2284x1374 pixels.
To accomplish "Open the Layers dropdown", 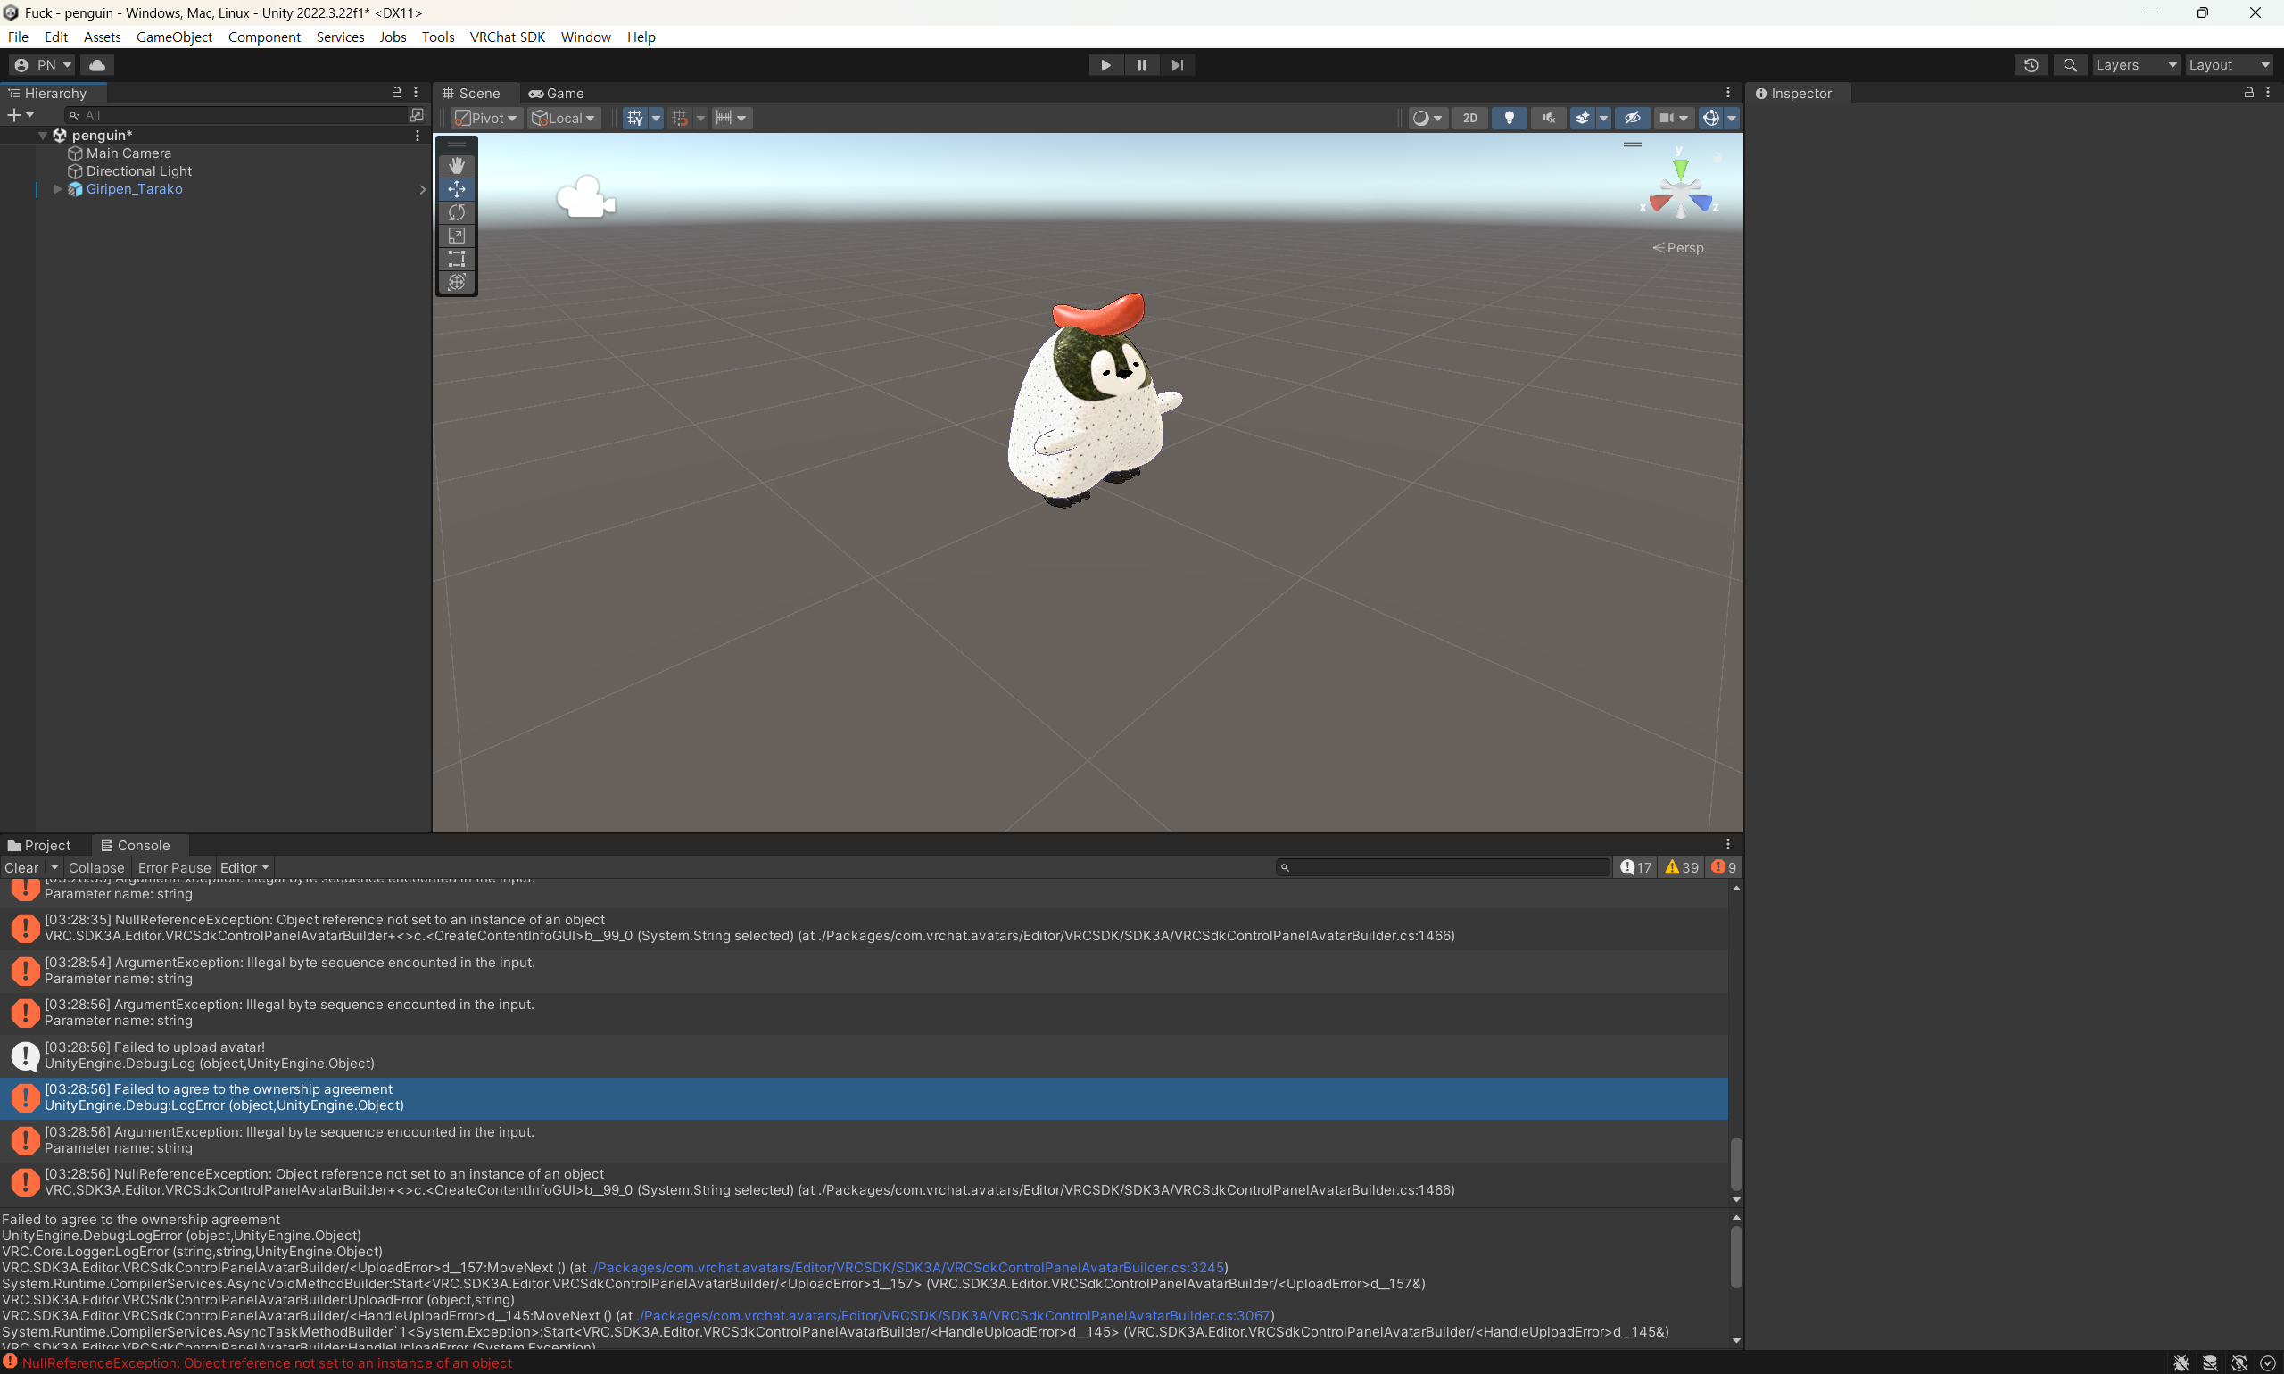I will tap(2134, 65).
